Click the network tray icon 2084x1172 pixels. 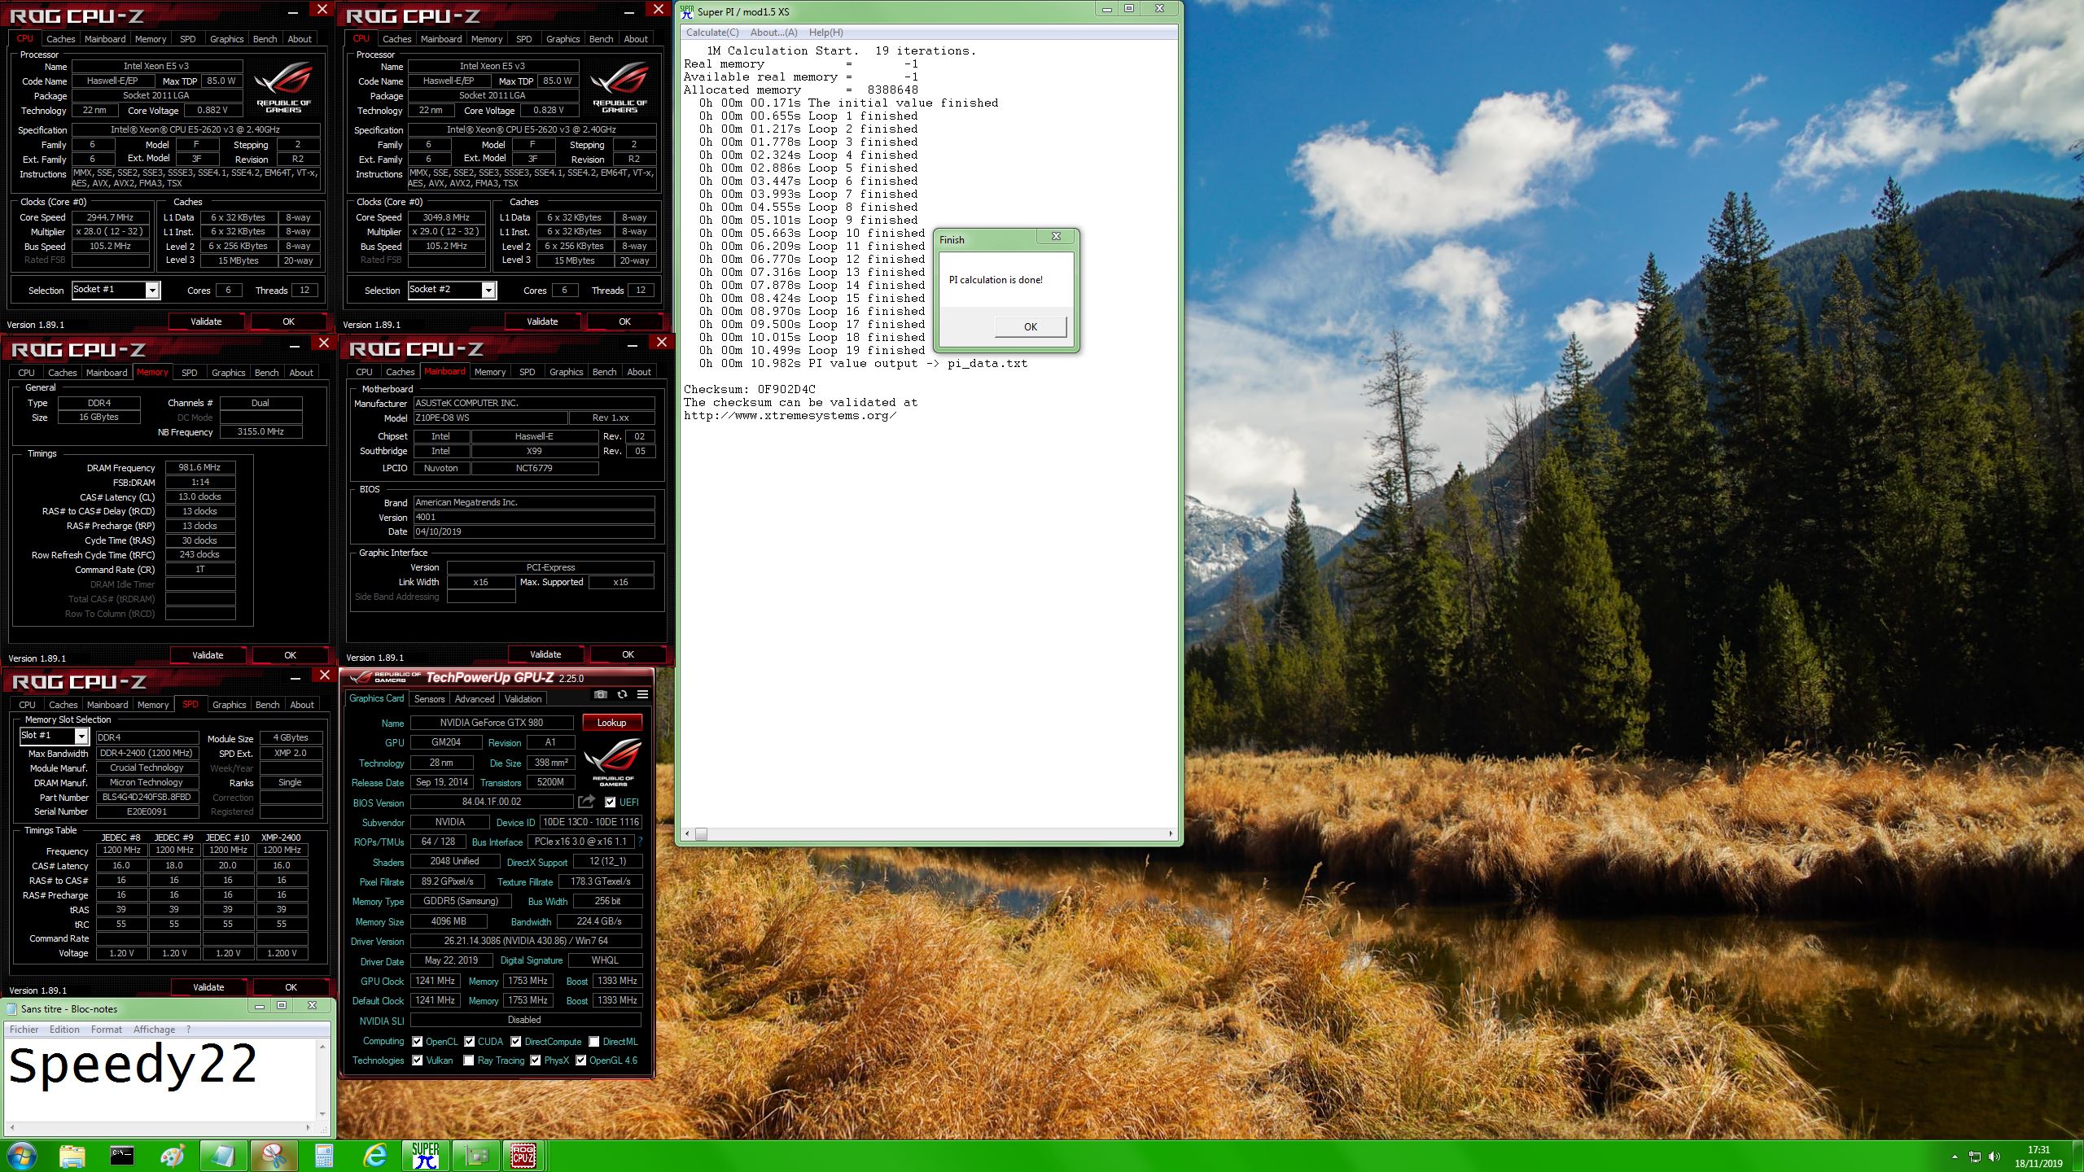[x=1974, y=1157]
